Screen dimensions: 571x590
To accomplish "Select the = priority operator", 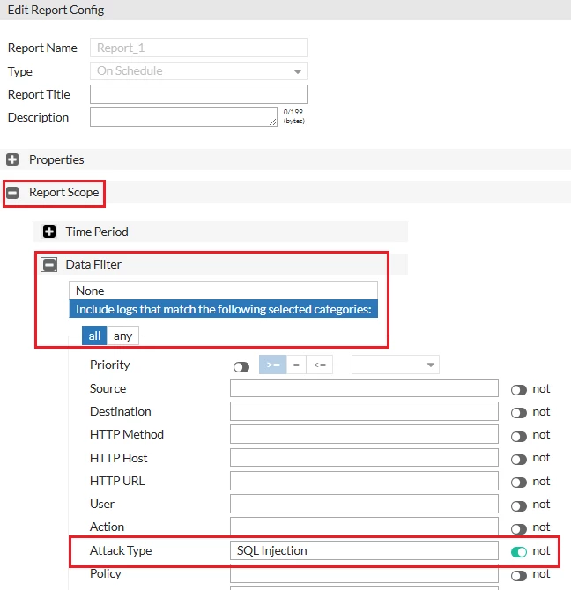I will 296,365.
